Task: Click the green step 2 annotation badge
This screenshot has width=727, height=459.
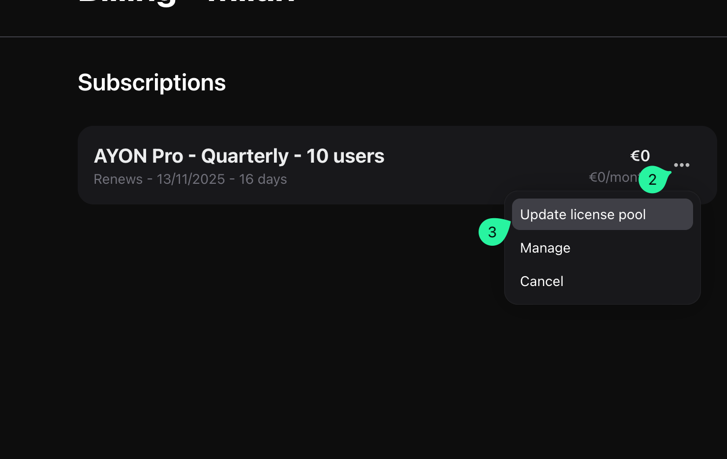Action: coord(653,179)
